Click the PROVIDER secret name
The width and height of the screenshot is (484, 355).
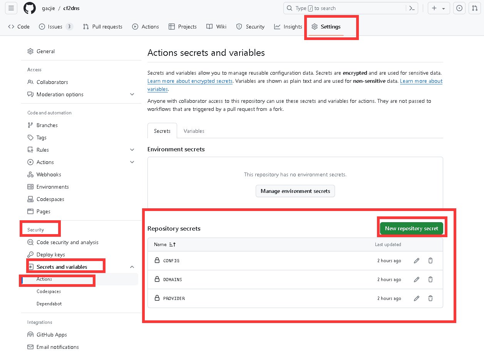[x=174, y=298]
